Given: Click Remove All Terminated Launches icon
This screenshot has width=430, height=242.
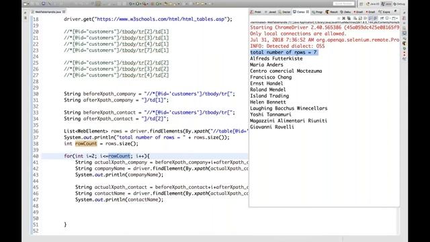Looking at the screenshot, I should (349, 18).
